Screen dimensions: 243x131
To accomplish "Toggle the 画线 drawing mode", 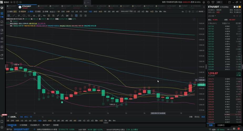I will tap(31, 12).
